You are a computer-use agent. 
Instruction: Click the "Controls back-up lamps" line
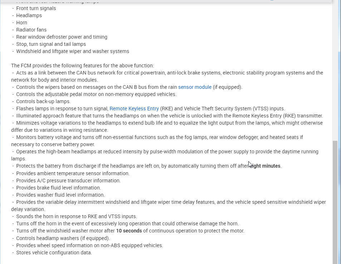point(43,101)
